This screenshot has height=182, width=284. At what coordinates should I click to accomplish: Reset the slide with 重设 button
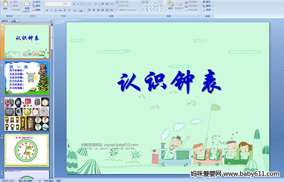tap(36, 6)
